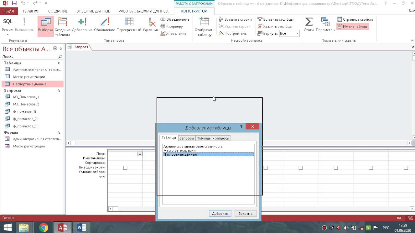Click Вставить столбцы
415x233 pixels.
tap(276, 19)
